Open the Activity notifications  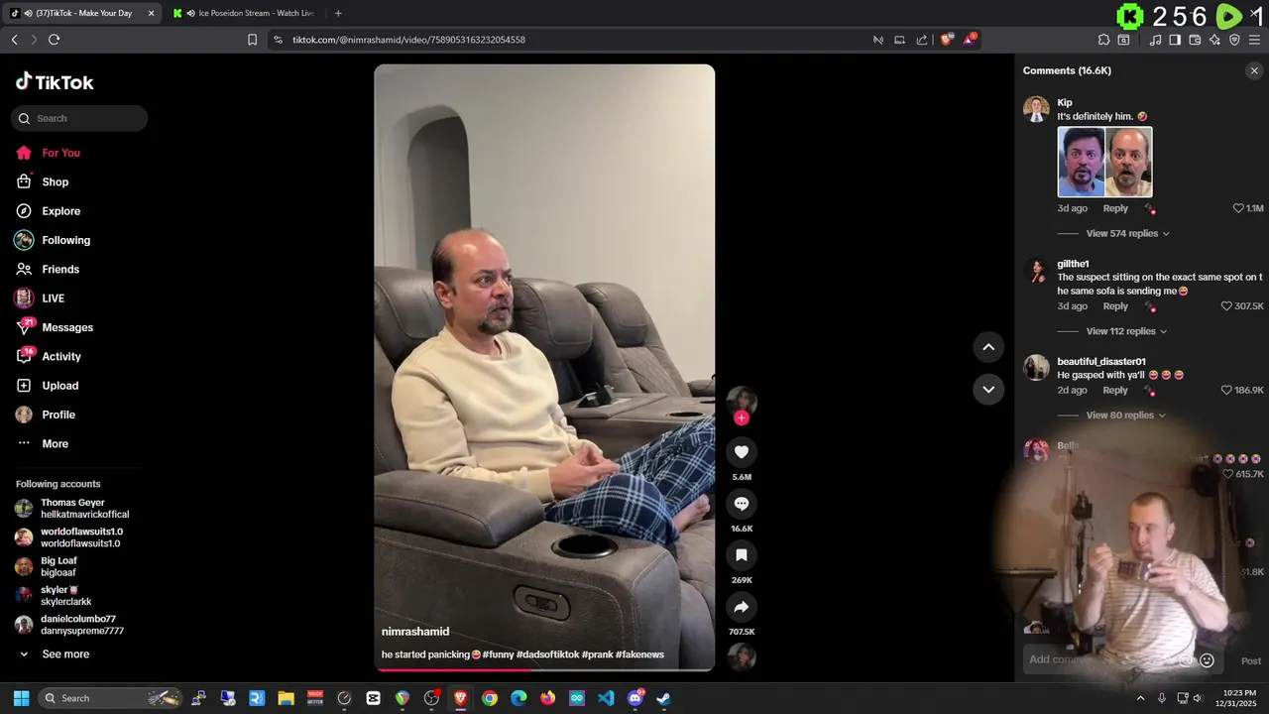coord(61,356)
